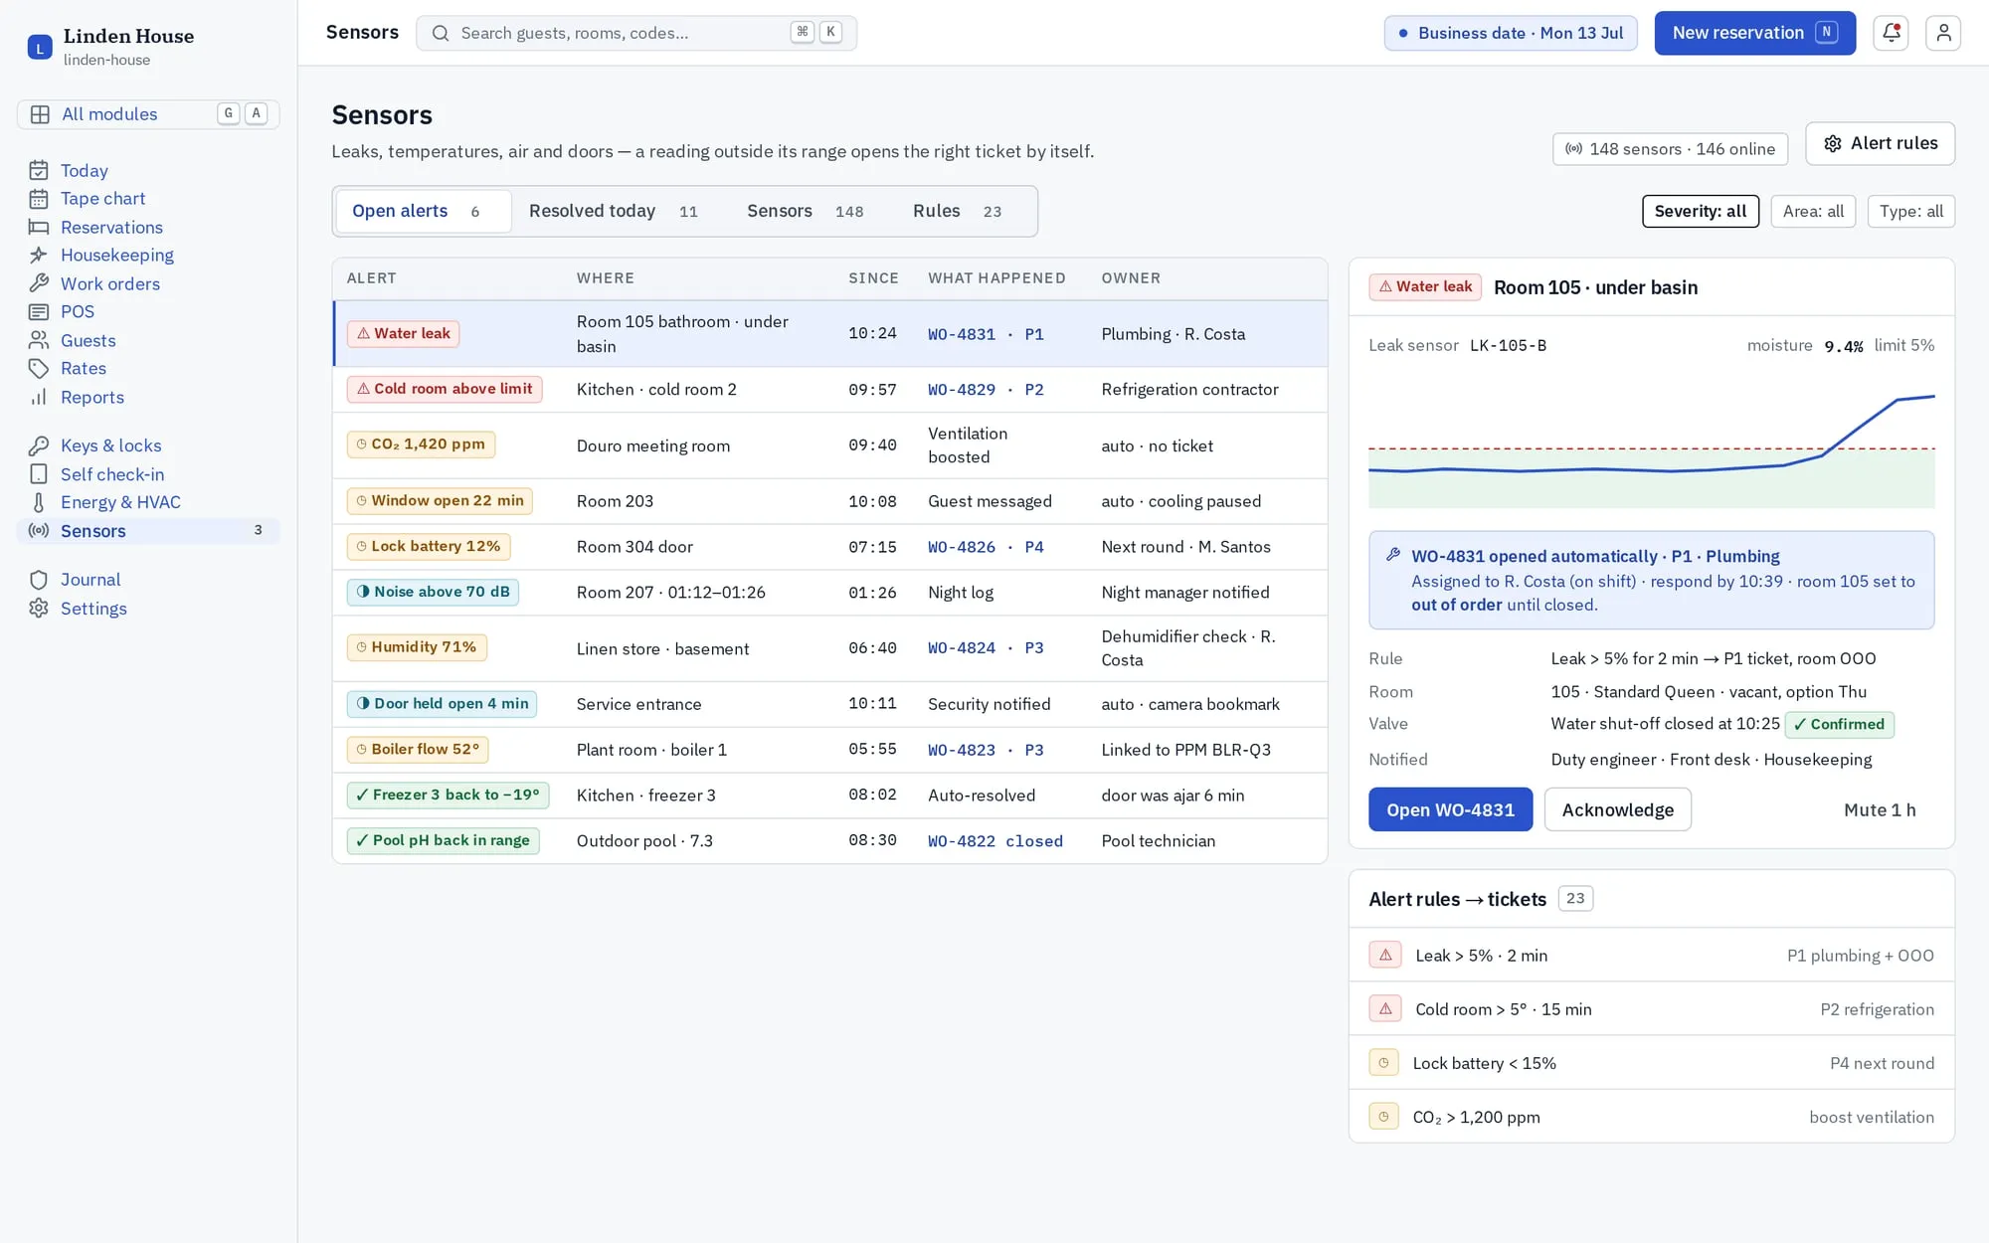The width and height of the screenshot is (1989, 1243).
Task: Open the Severity: all filter
Action: tap(1701, 211)
